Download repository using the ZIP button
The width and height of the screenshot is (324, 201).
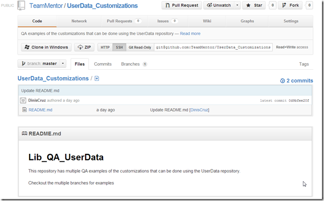point(85,47)
